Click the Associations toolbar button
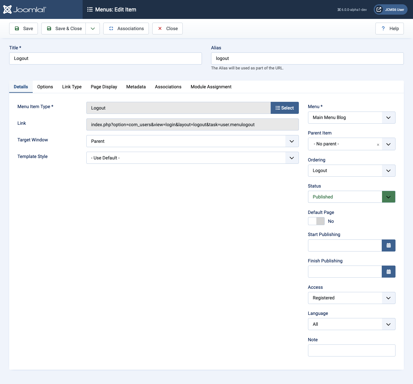The width and height of the screenshot is (413, 384). (126, 28)
